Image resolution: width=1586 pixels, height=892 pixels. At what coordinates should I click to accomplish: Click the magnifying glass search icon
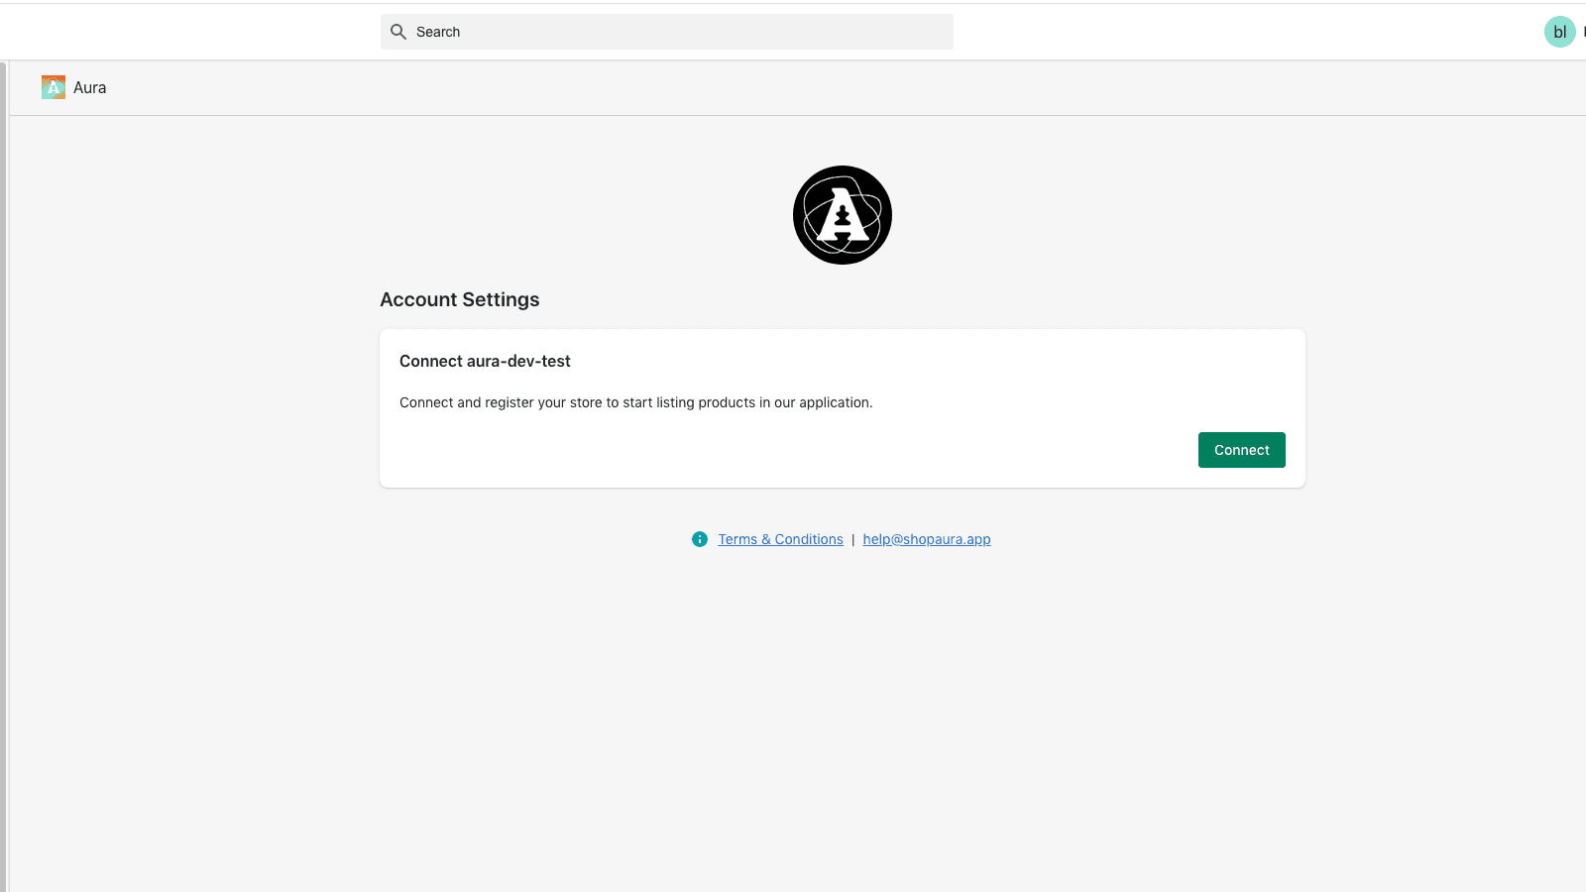coord(398,32)
